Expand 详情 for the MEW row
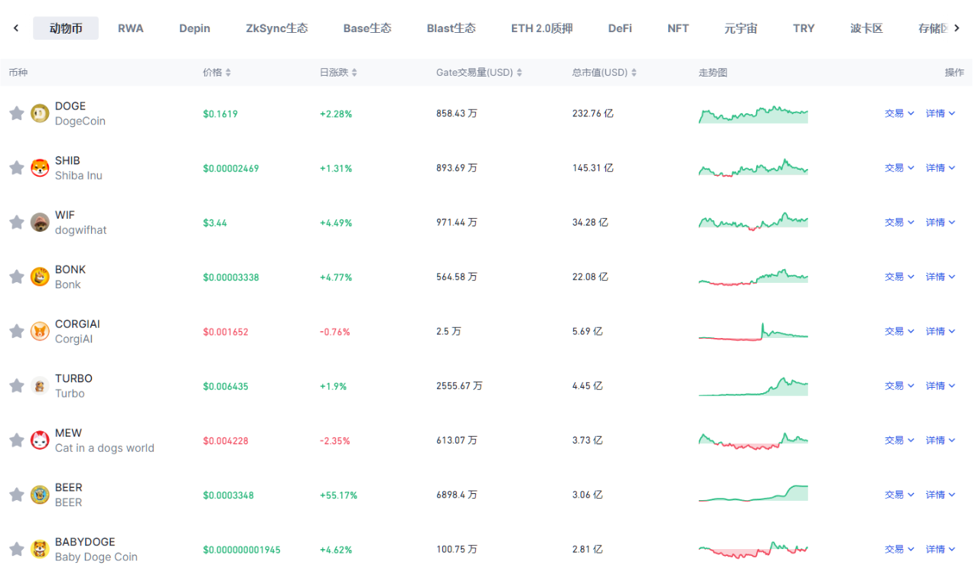 [x=941, y=440]
